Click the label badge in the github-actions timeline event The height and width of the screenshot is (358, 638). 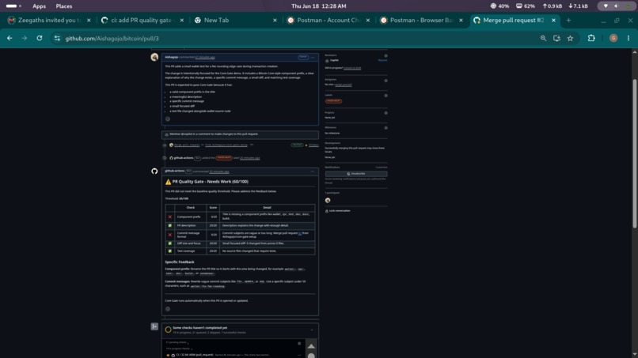[x=224, y=158]
